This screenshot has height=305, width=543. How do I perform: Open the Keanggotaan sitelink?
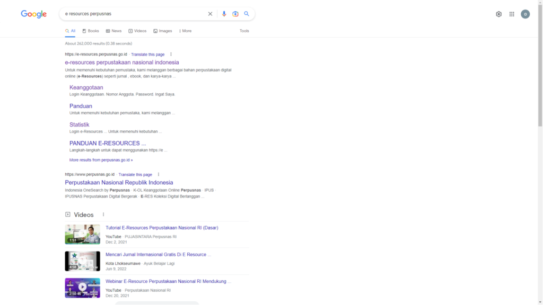tap(86, 87)
